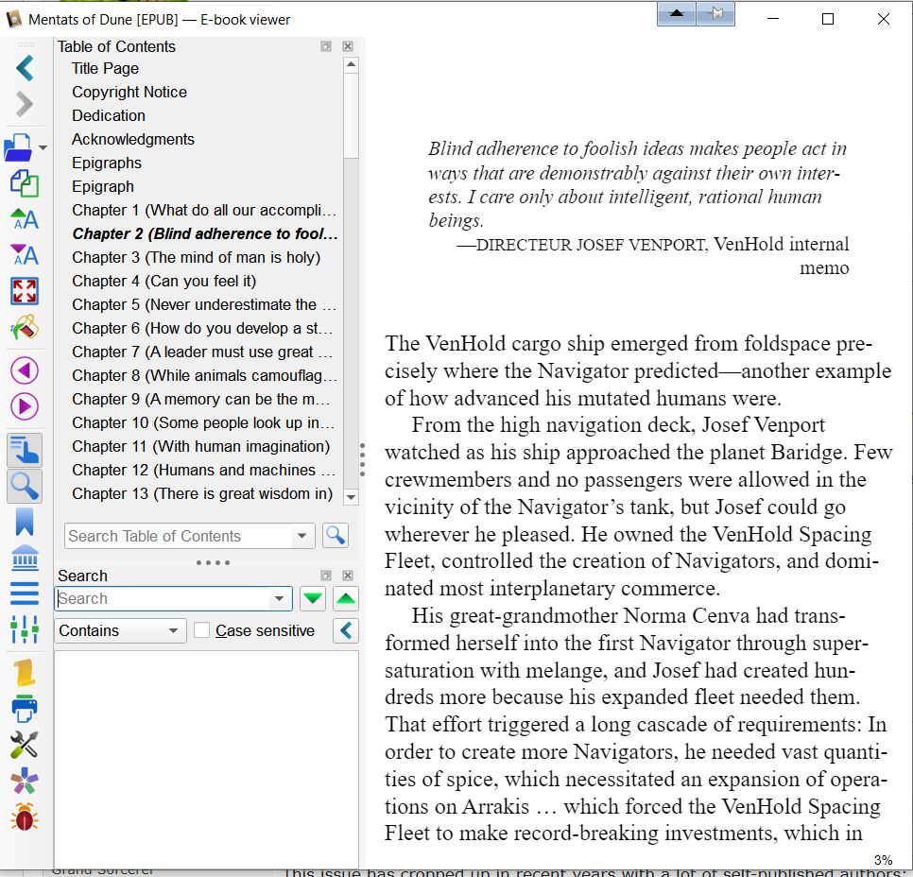Open Chapter 1 (What do all our accompli…)
Viewport: 913px width, 877px height.
[x=204, y=210]
